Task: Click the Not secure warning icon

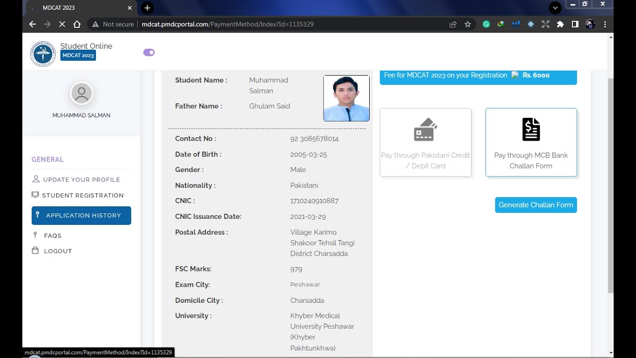Action: click(95, 24)
